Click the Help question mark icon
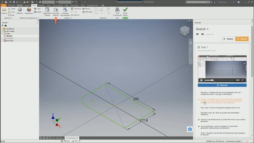 (239, 2)
